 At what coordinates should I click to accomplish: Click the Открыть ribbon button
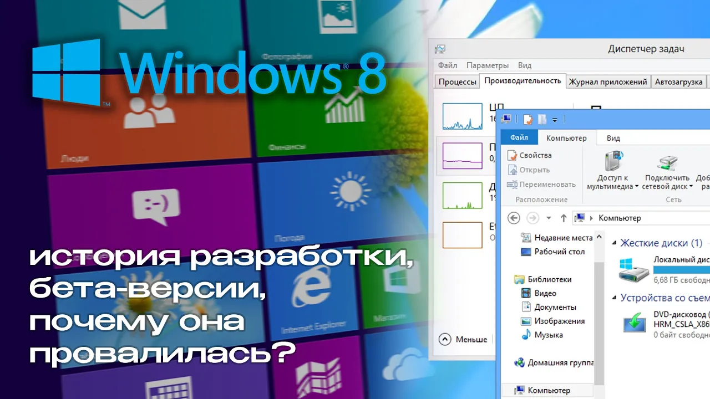[x=529, y=170]
